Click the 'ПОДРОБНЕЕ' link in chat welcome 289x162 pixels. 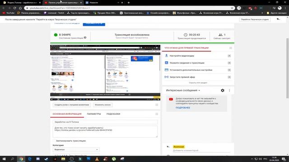(182, 108)
